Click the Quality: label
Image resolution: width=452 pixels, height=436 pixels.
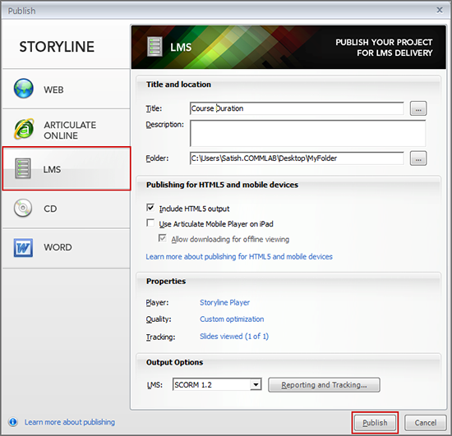pyautogui.click(x=159, y=319)
